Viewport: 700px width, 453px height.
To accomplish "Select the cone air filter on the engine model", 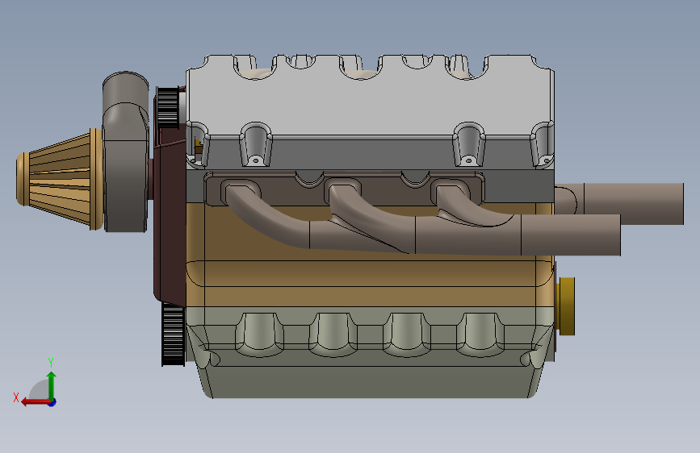I will pos(59,179).
